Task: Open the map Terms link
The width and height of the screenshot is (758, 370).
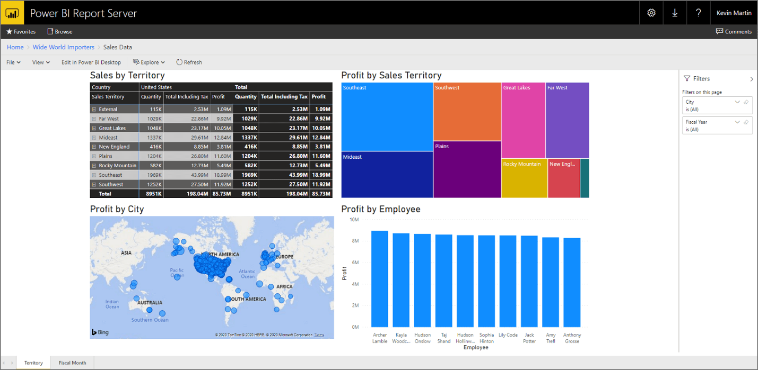Action: 319,335
